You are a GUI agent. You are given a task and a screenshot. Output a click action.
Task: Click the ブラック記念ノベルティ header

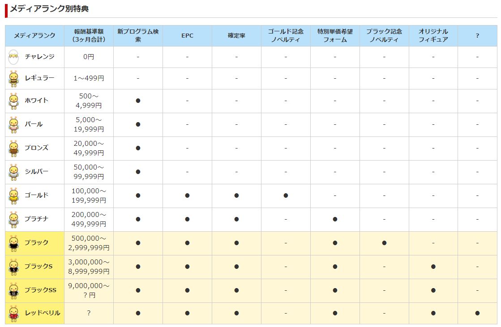point(384,35)
